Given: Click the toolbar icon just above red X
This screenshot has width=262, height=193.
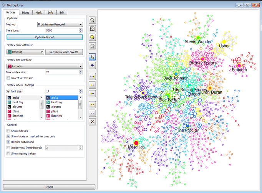Looking at the screenshot, I should (92, 113).
